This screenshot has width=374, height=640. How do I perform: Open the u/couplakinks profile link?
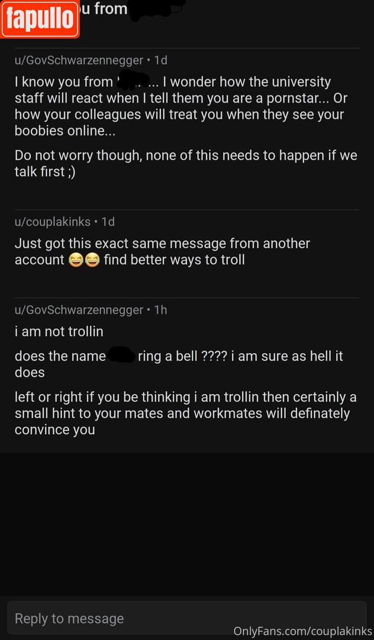(53, 222)
